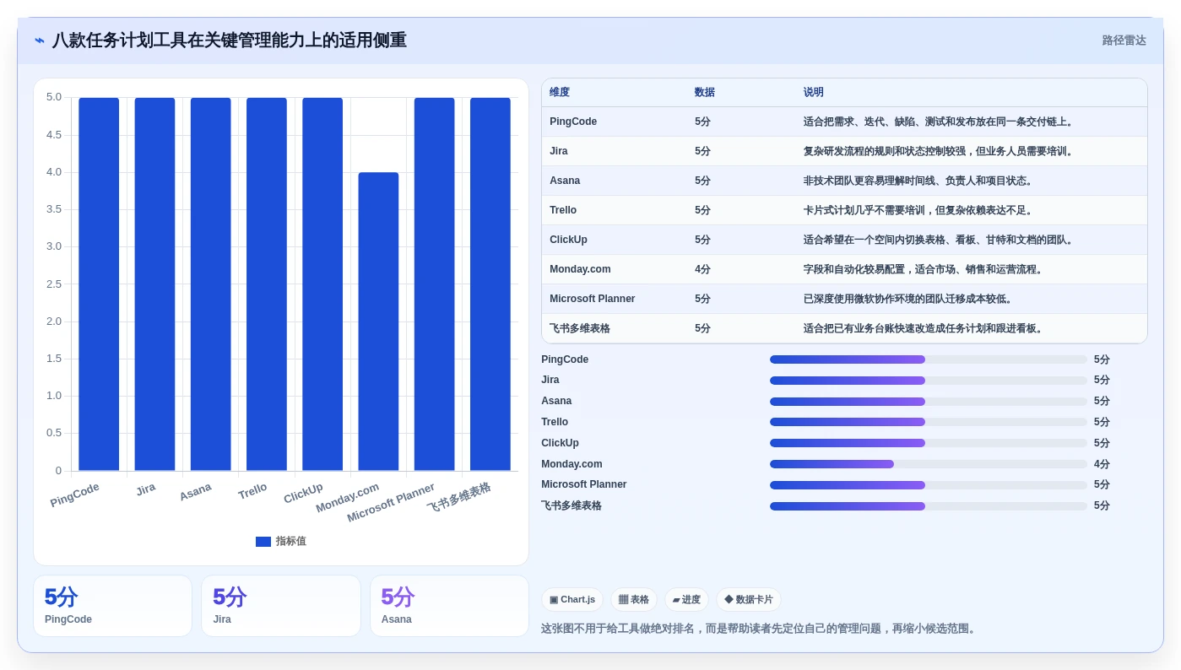Select the 数据卡片 tag chip
The height and width of the screenshot is (670, 1181).
(748, 600)
